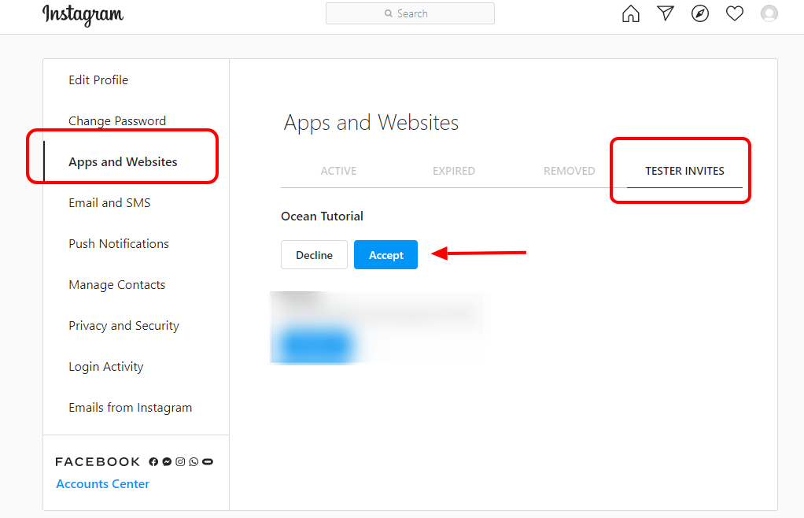Image resolution: width=804 pixels, height=518 pixels.
Task: Click the Apps and Websites page heading
Action: pos(371,123)
